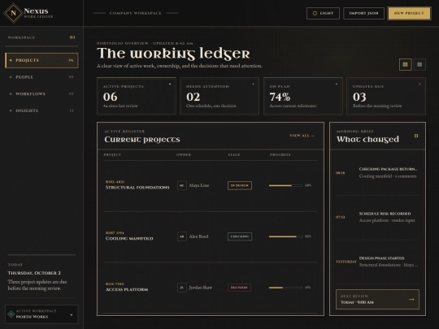Pause the What Changed feed
This screenshot has width=439, height=329.
[x=416, y=136]
